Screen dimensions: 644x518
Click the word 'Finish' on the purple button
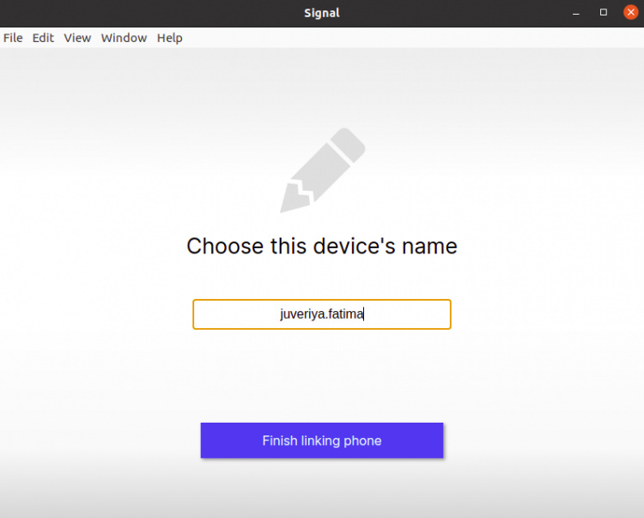click(x=279, y=441)
